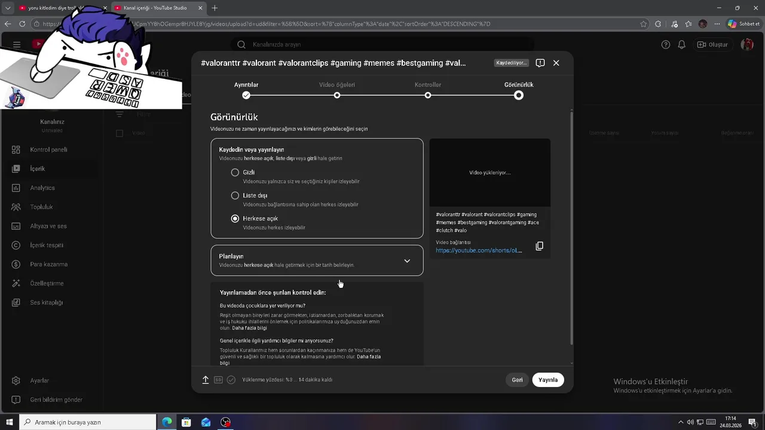This screenshot has width=765, height=430.
Task: Open a new browser tab
Action: (x=215, y=8)
